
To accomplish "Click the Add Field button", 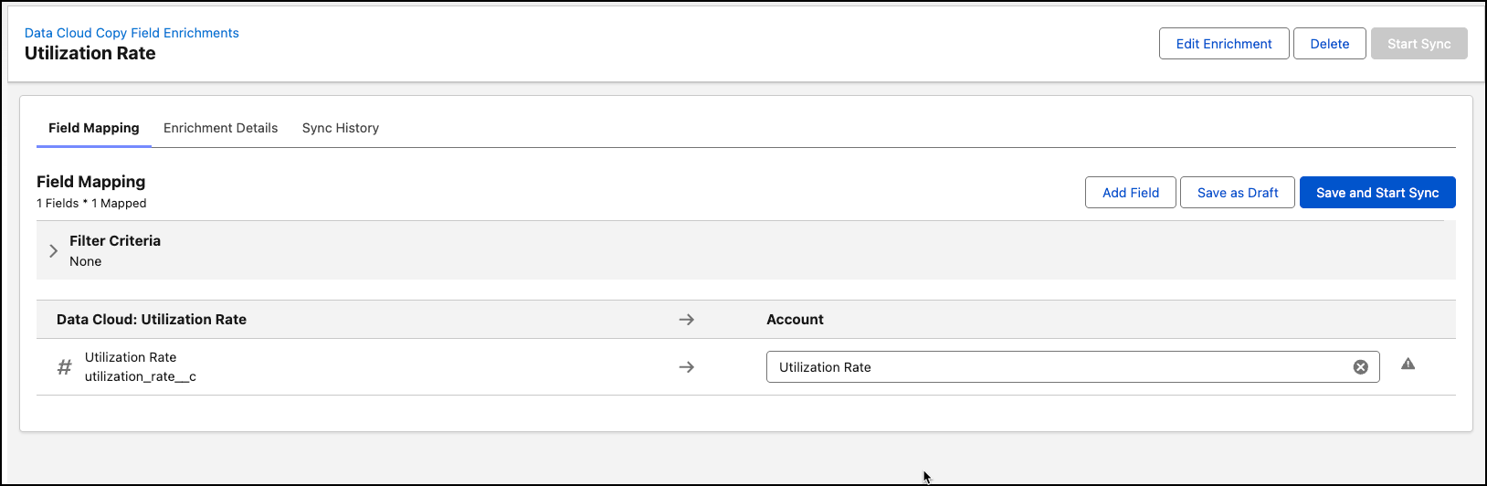I will pyautogui.click(x=1130, y=193).
